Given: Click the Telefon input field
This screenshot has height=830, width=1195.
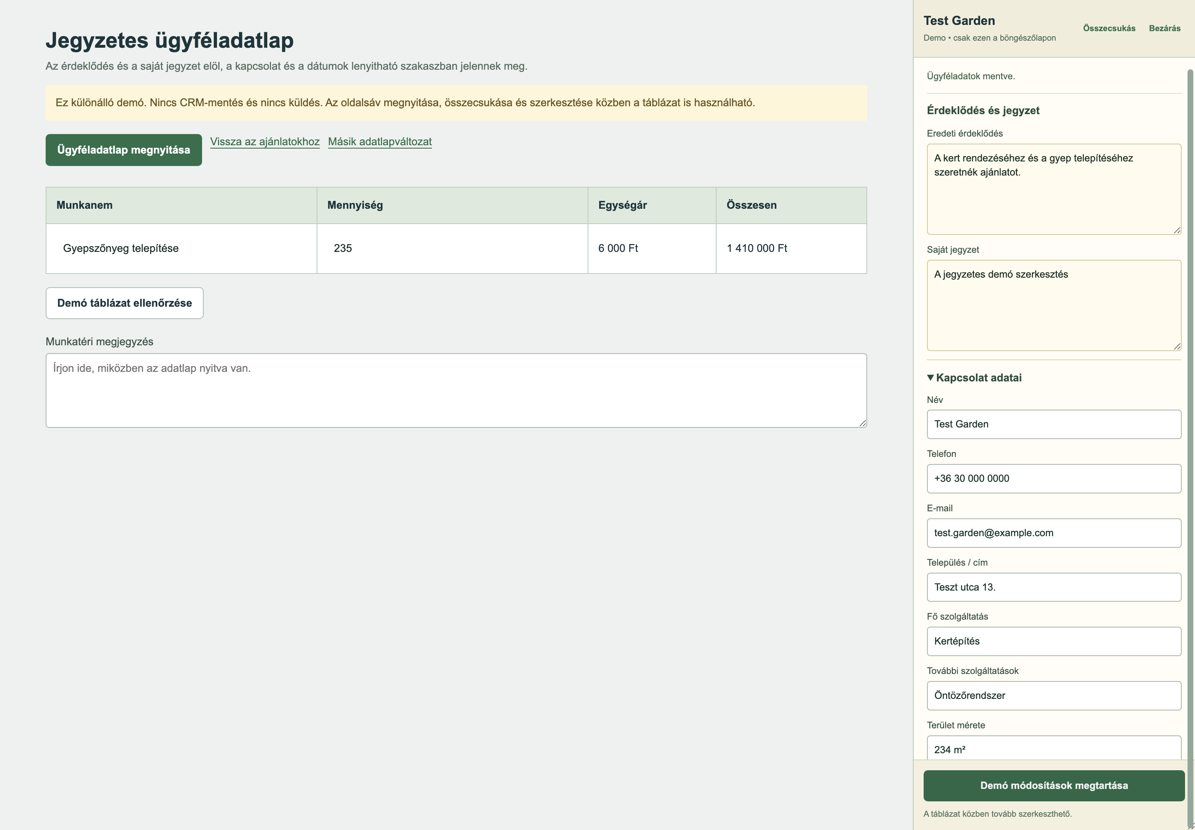Looking at the screenshot, I should point(1054,478).
